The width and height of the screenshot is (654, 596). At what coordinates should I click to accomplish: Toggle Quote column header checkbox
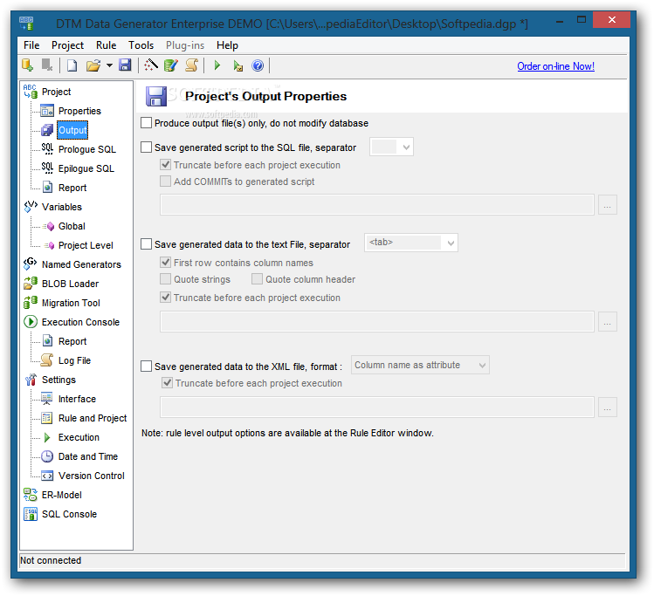point(257,279)
